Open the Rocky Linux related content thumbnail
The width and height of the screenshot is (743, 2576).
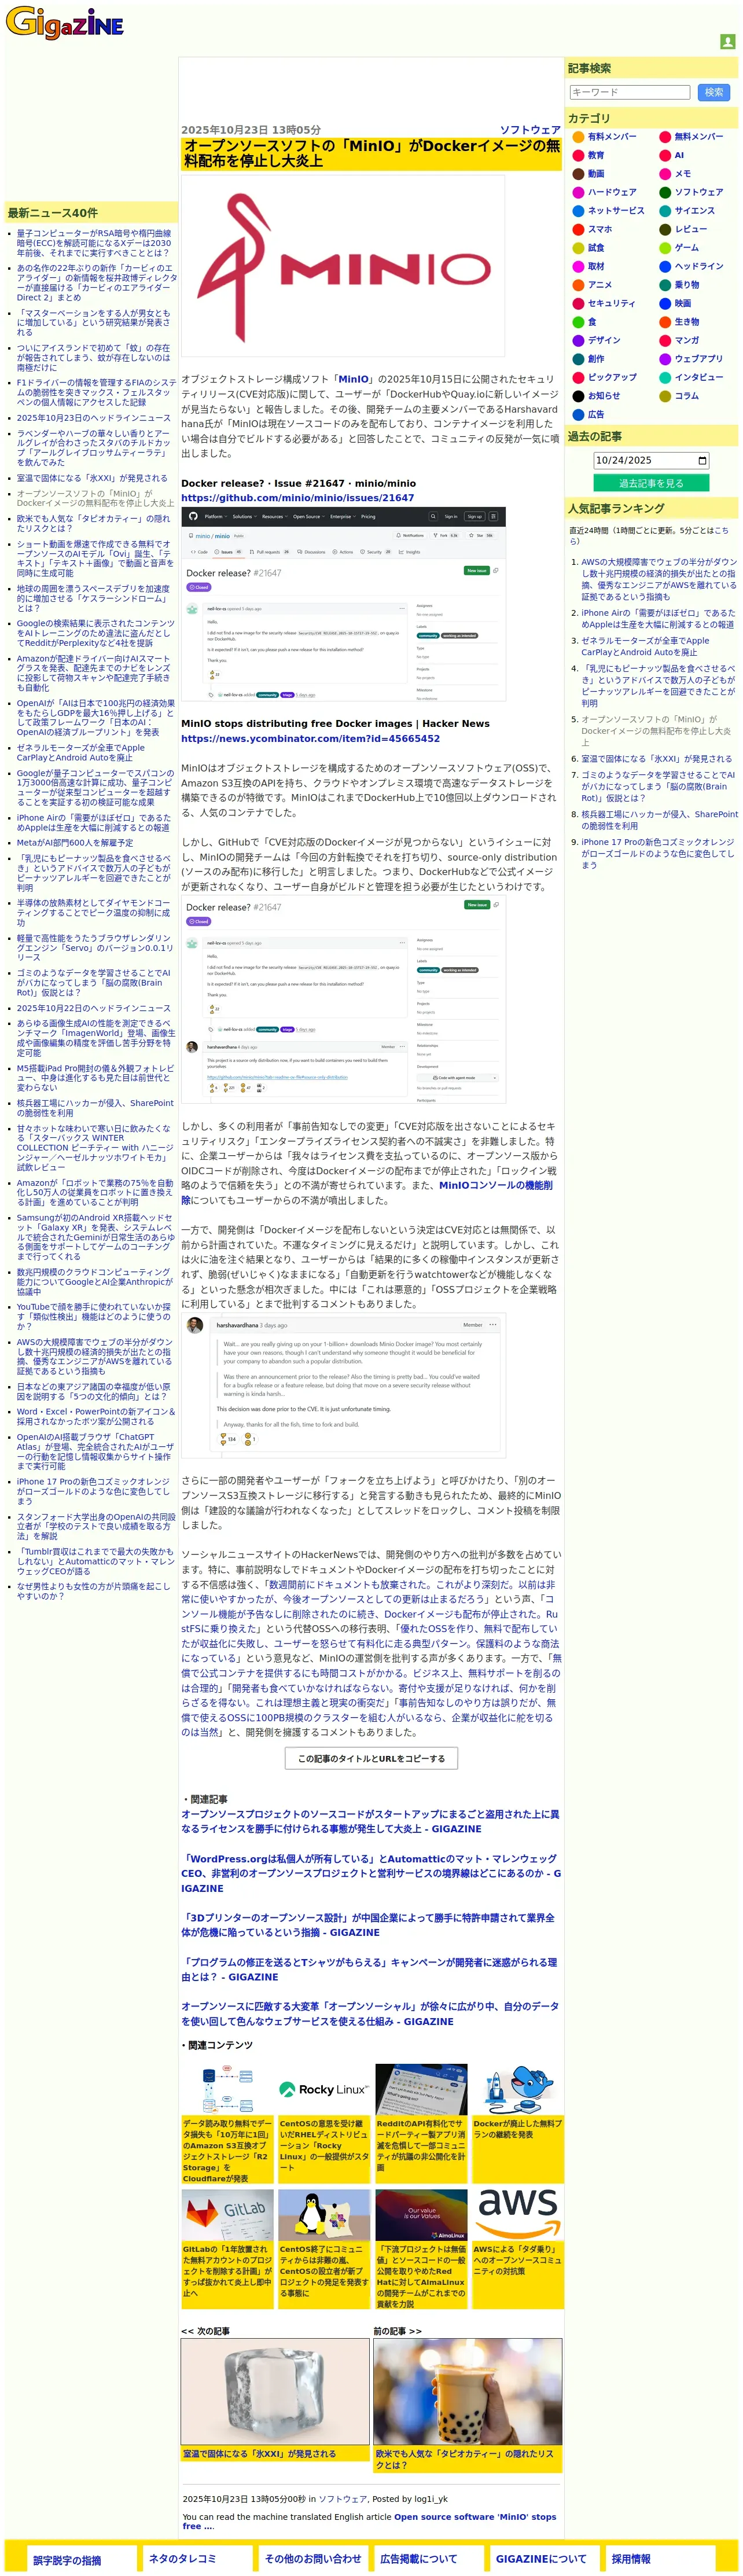323,2089
